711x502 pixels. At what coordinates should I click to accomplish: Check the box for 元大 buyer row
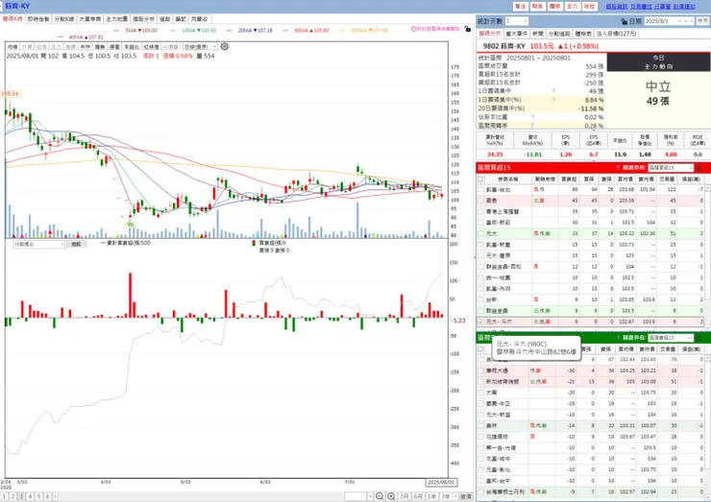click(480, 233)
